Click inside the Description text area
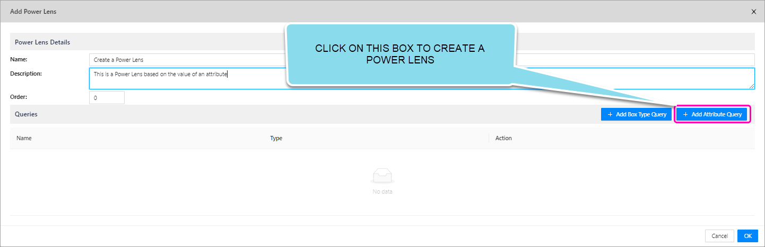 [186, 78]
